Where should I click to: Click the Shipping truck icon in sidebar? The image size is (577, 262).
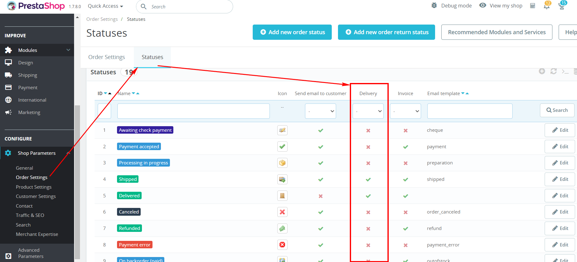pos(8,75)
